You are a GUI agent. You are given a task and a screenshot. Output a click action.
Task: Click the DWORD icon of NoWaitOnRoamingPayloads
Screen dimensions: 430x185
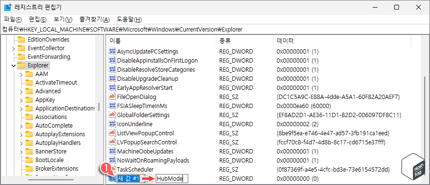[x=112, y=160]
